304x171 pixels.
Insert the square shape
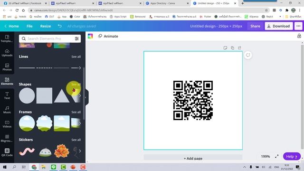click(x=44, y=95)
